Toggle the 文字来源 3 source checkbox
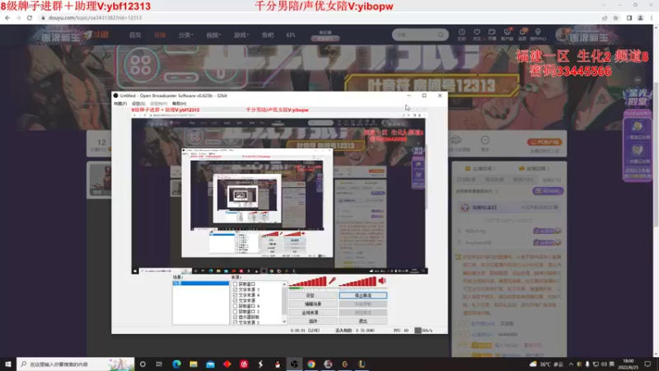The height and width of the screenshot is (371, 659). [235, 290]
